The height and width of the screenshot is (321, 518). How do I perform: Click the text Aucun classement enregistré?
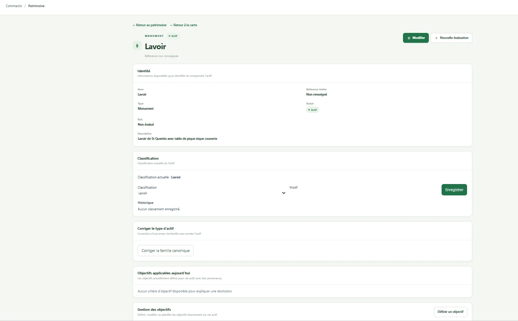point(159,209)
